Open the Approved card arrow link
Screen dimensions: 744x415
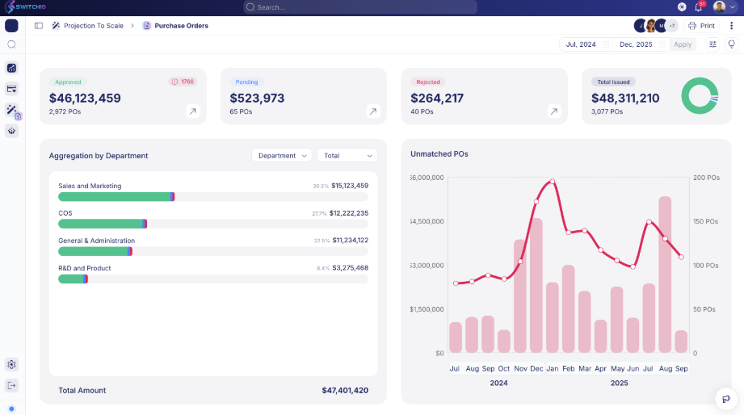click(192, 111)
